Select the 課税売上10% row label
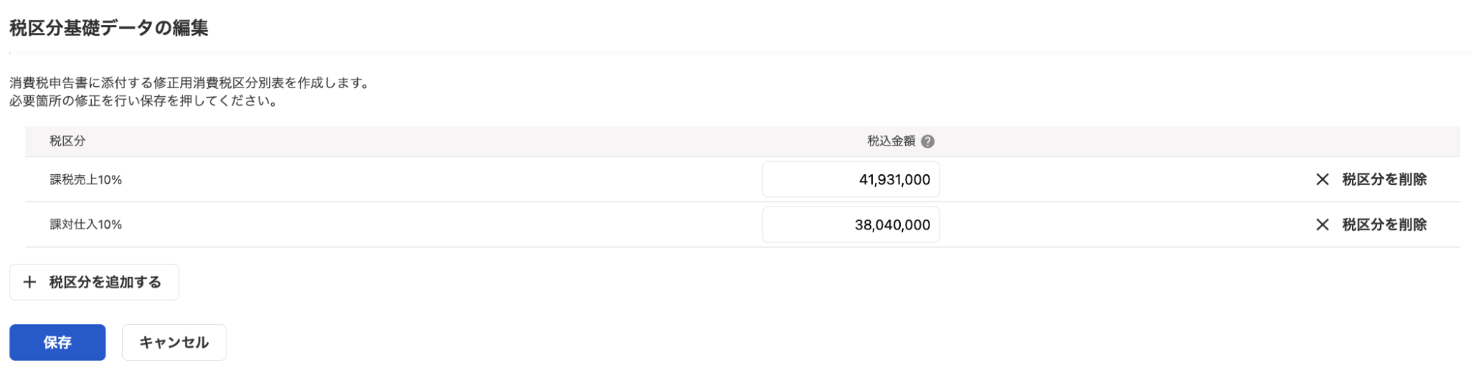1471x369 pixels. pos(85,180)
